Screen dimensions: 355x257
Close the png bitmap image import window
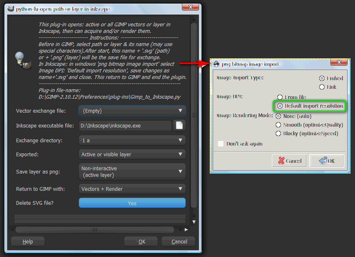click(339, 62)
